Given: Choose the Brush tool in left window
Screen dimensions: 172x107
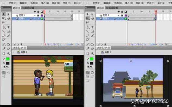Looking at the screenshot, I should tap(8, 36).
